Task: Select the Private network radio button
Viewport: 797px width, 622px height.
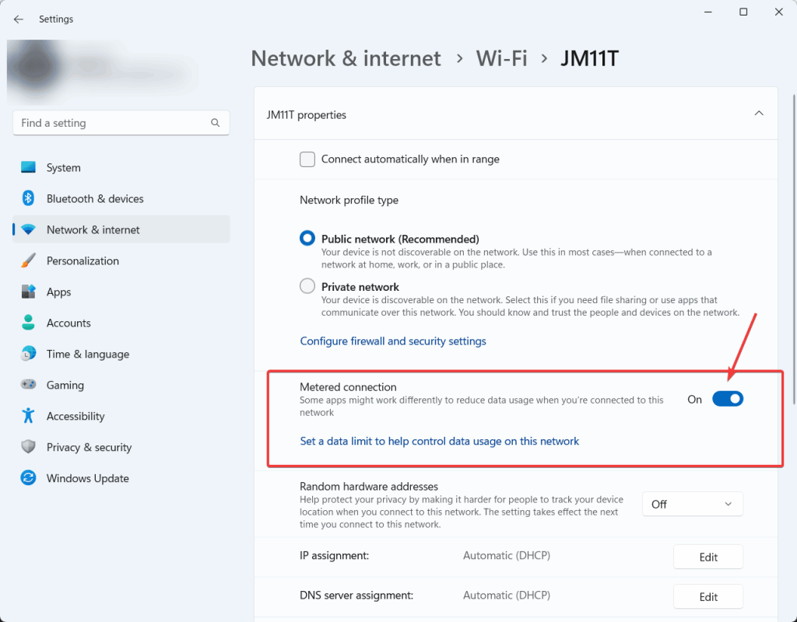Action: [307, 285]
